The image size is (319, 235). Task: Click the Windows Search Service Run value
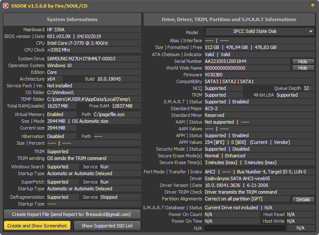104,167
